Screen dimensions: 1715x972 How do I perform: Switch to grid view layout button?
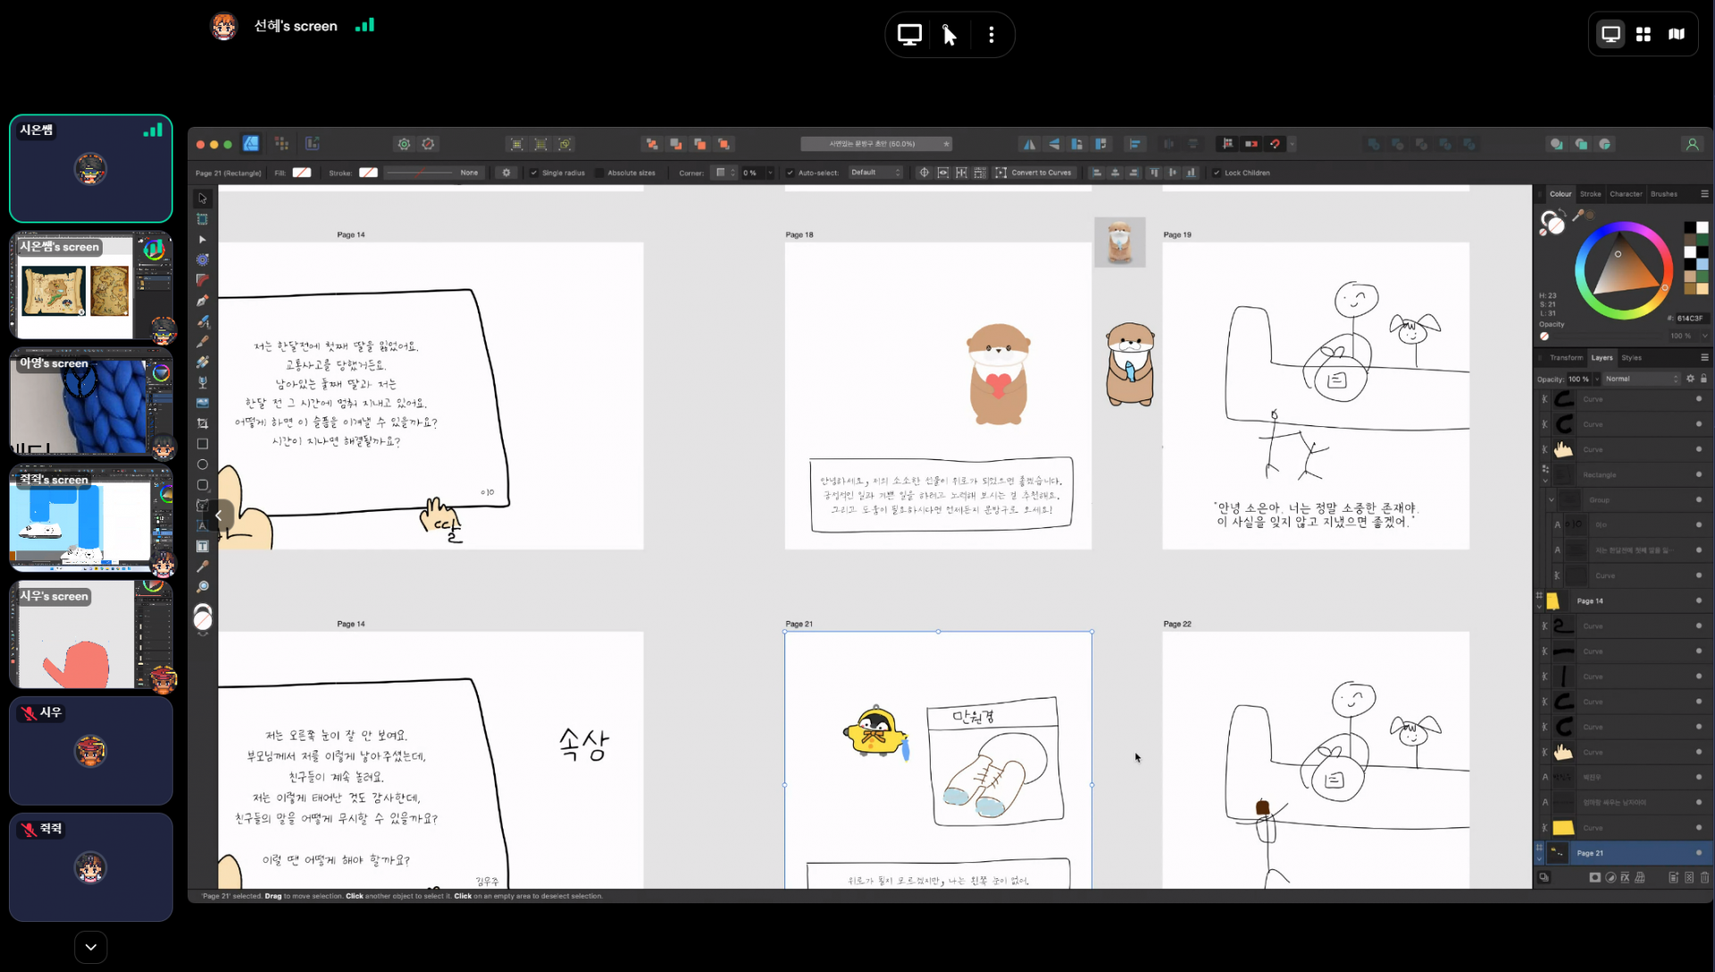coord(1644,34)
